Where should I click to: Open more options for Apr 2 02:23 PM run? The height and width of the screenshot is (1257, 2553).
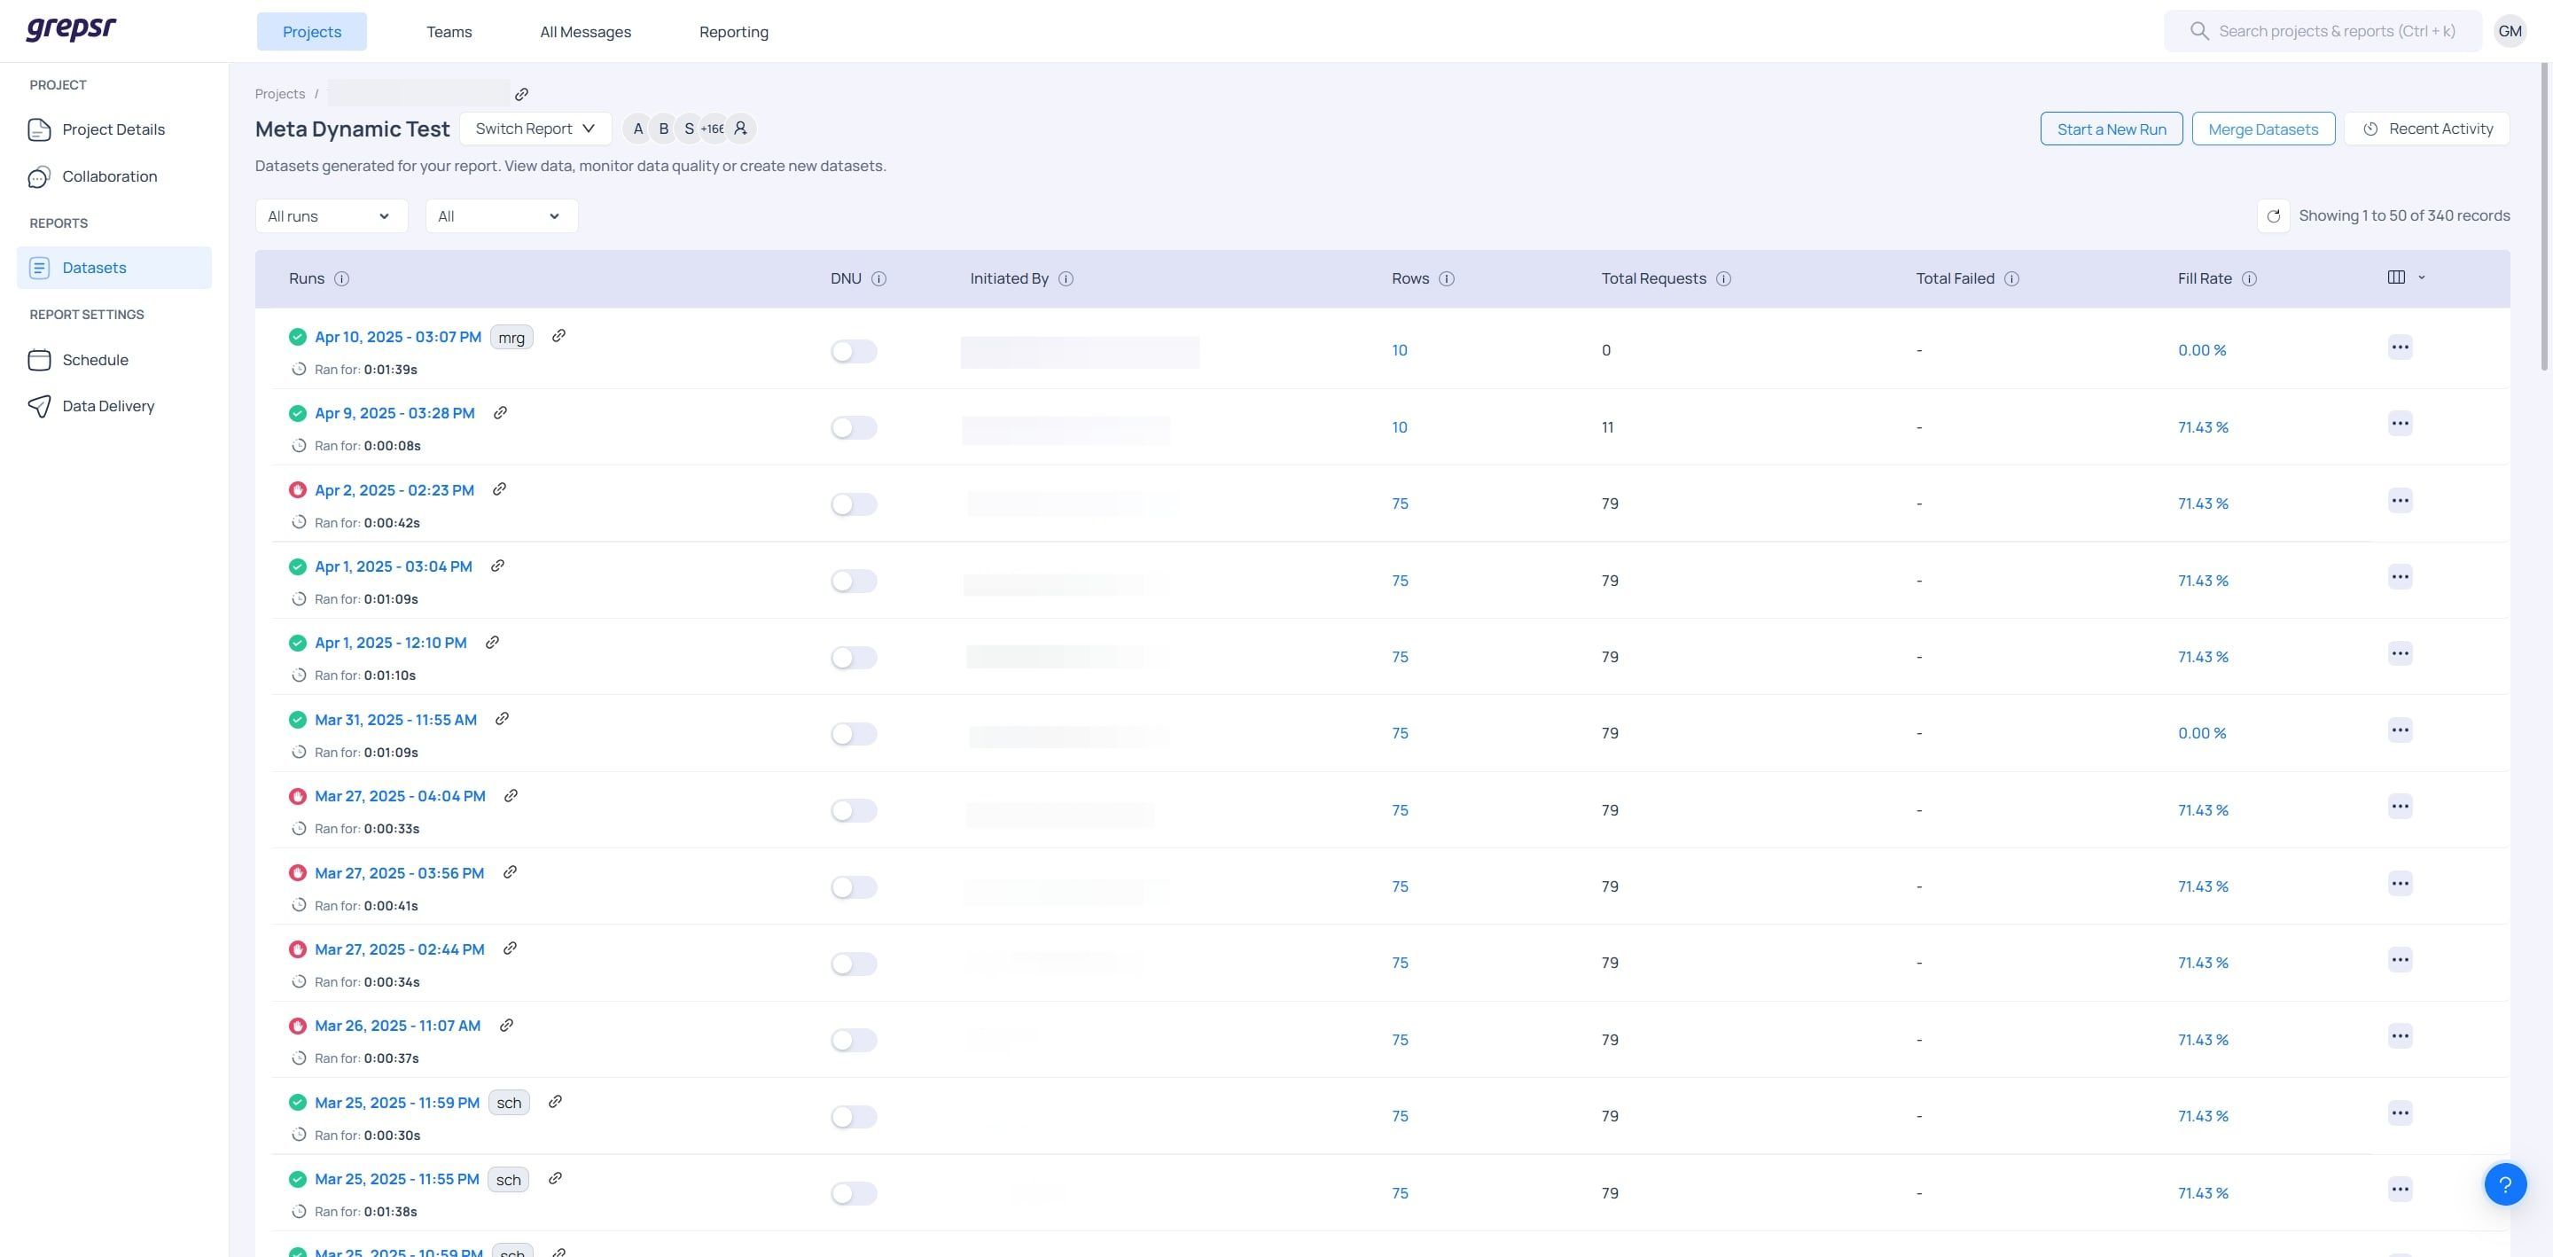click(x=2400, y=501)
